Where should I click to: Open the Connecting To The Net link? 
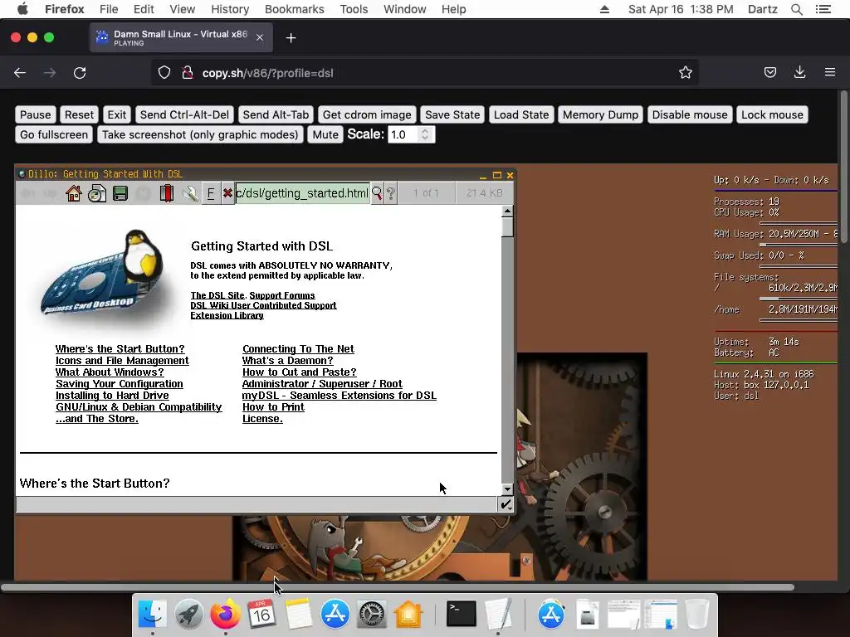(x=298, y=349)
